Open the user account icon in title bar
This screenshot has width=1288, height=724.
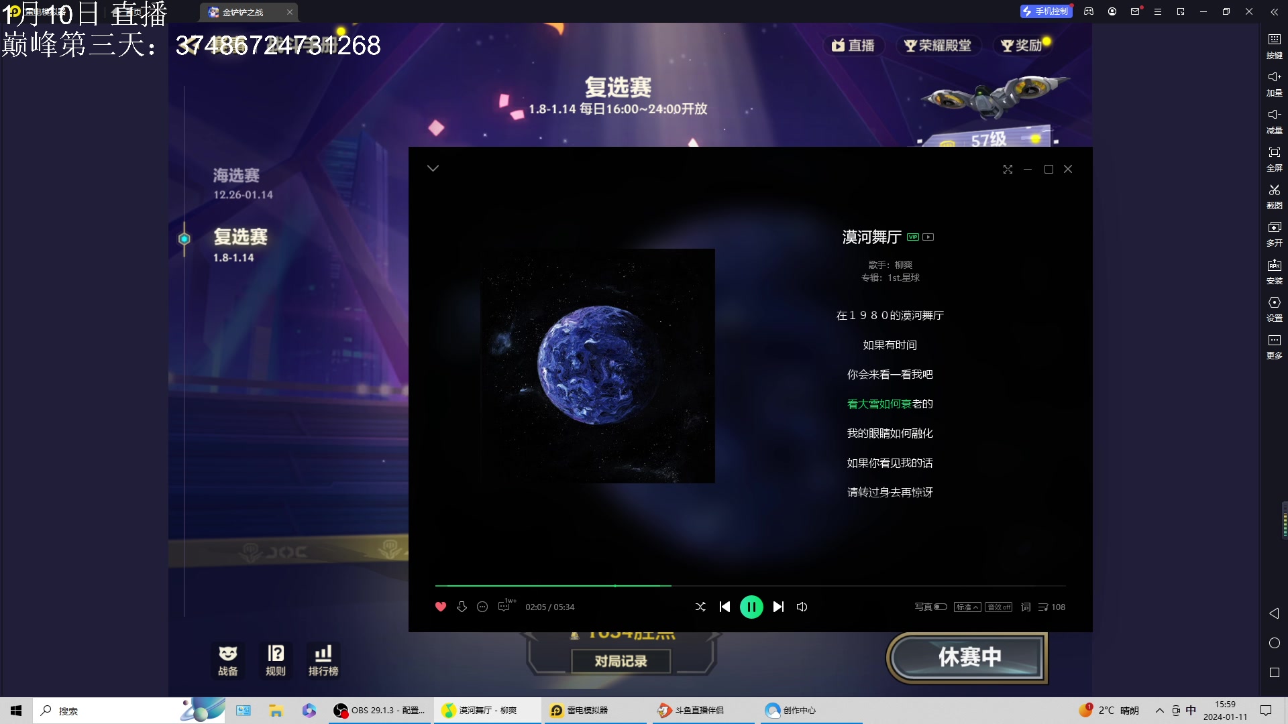point(1112,11)
